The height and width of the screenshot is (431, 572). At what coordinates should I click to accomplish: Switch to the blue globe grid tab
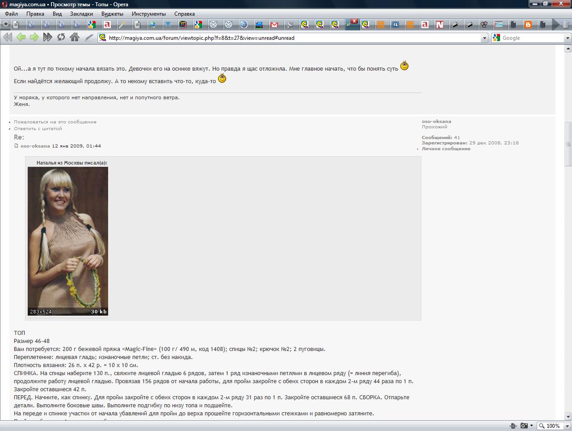244,25
